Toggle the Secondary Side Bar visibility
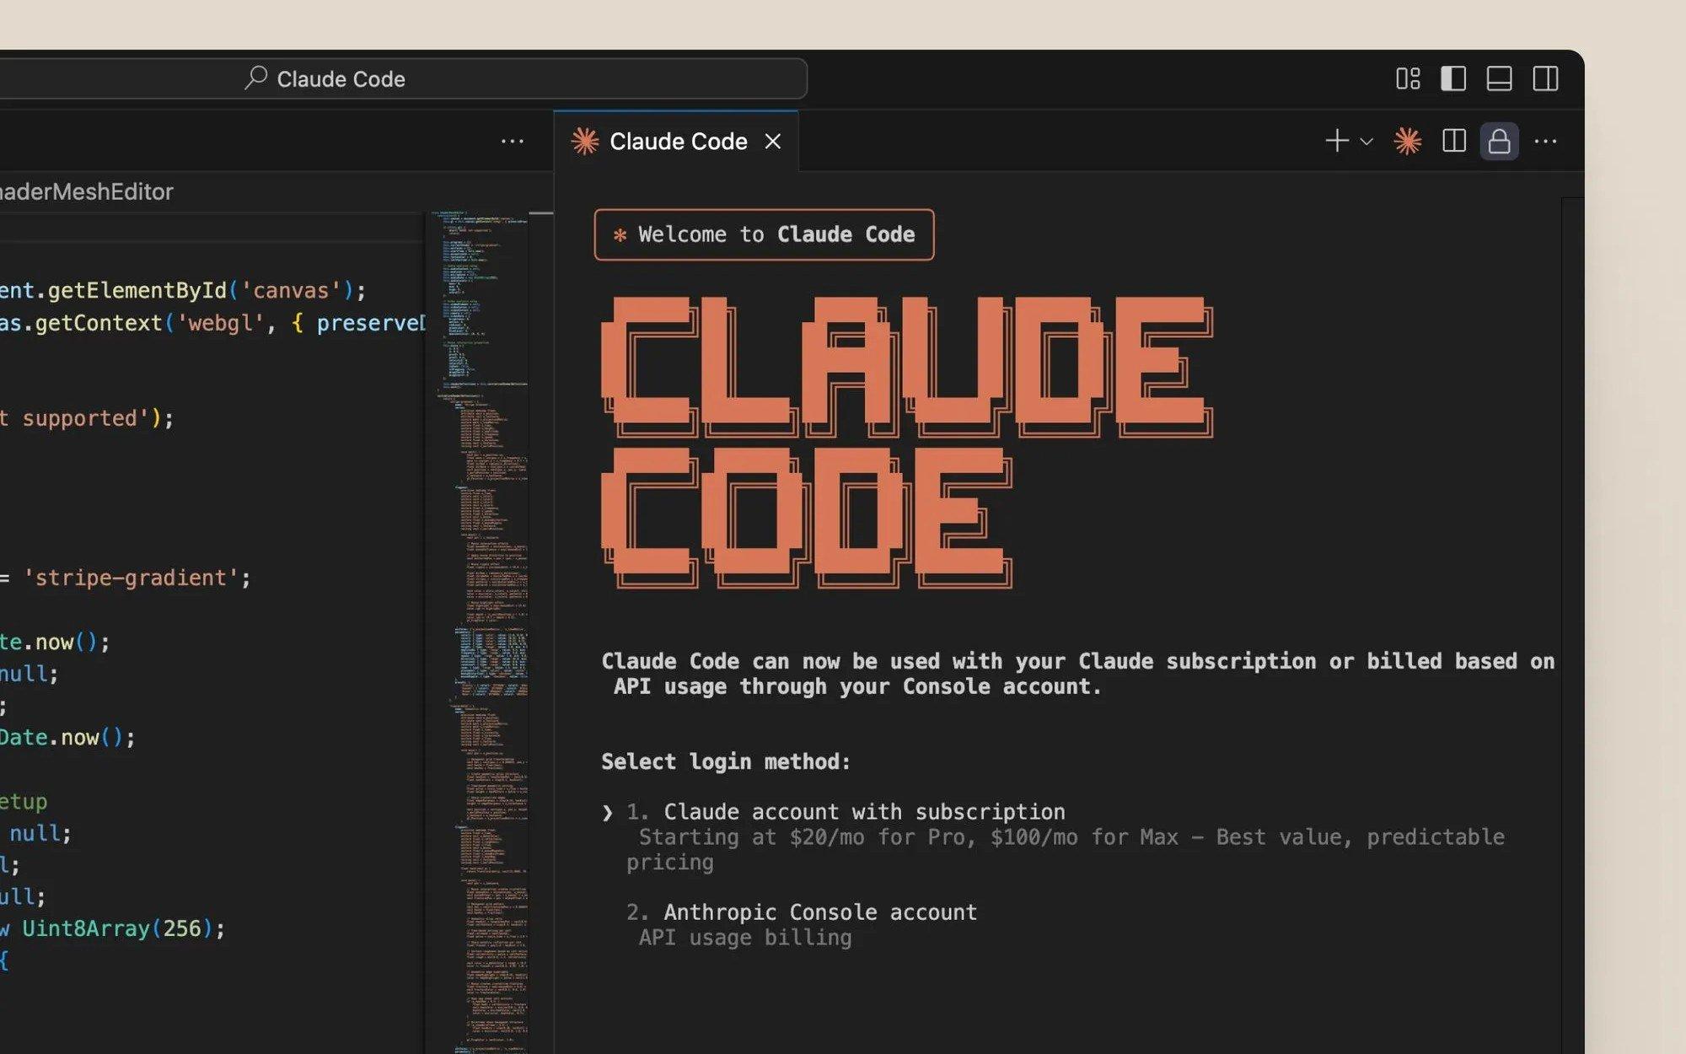This screenshot has height=1054, width=1686. click(x=1547, y=79)
